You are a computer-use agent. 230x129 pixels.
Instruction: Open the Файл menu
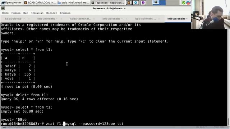[5, 13]
